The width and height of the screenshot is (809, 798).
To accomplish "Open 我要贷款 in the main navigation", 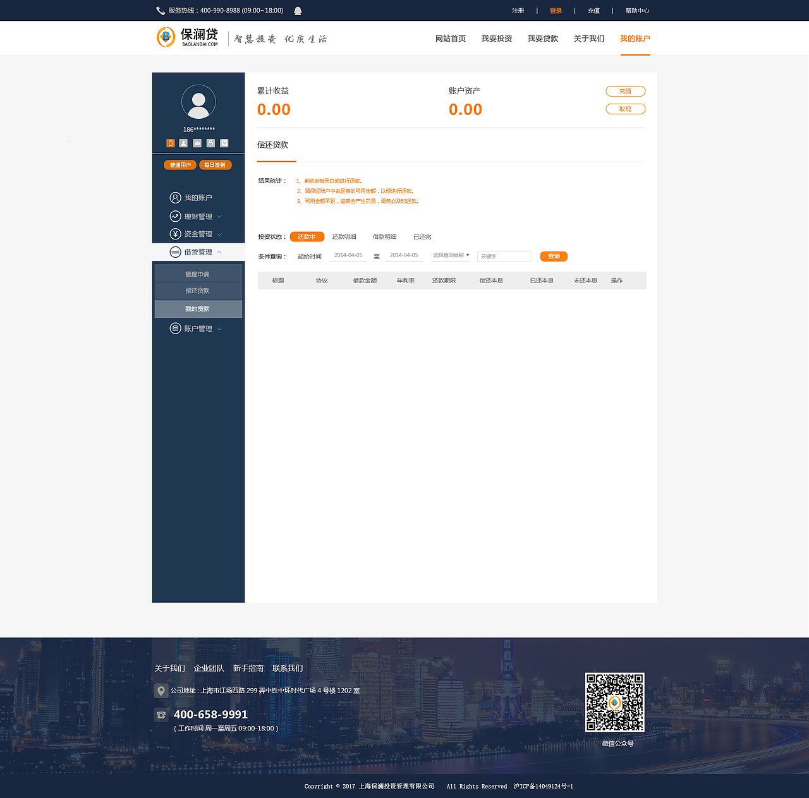I will [x=543, y=39].
